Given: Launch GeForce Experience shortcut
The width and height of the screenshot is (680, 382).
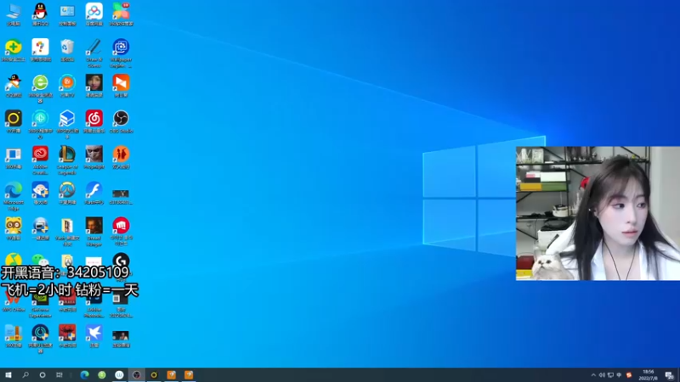Looking at the screenshot, I should point(40,303).
